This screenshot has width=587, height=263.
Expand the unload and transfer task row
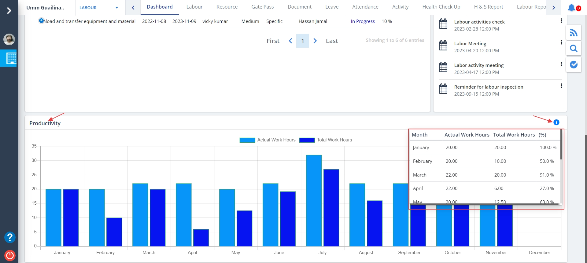tap(41, 21)
